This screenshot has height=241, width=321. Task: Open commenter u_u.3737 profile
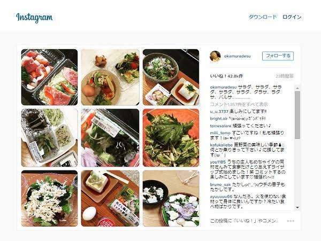[x=219, y=112]
